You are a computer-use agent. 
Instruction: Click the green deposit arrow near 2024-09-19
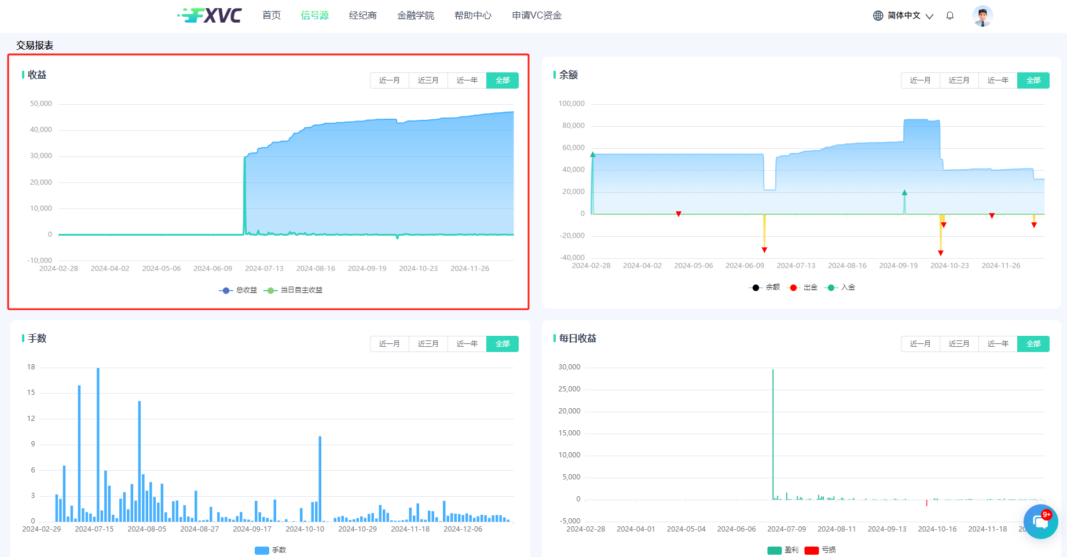coord(904,193)
